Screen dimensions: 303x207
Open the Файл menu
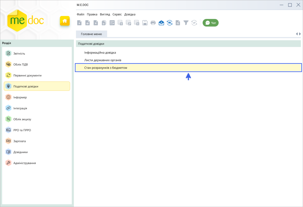80,14
